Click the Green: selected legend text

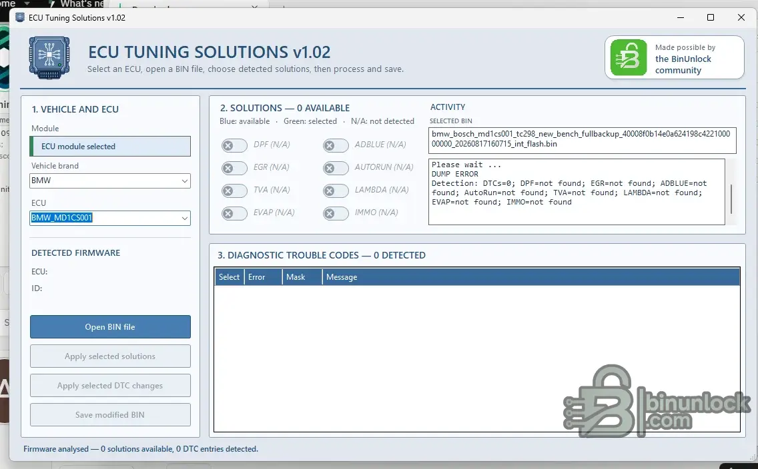[x=310, y=121]
